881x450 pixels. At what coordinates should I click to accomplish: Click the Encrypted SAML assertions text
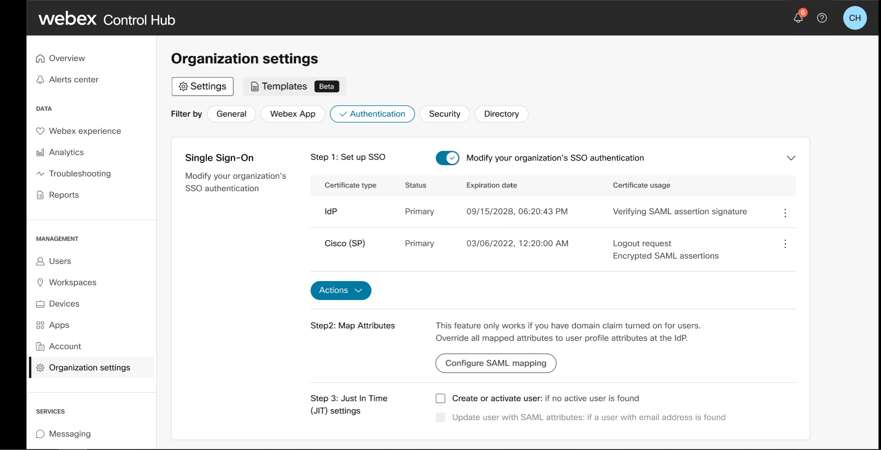pyautogui.click(x=666, y=256)
